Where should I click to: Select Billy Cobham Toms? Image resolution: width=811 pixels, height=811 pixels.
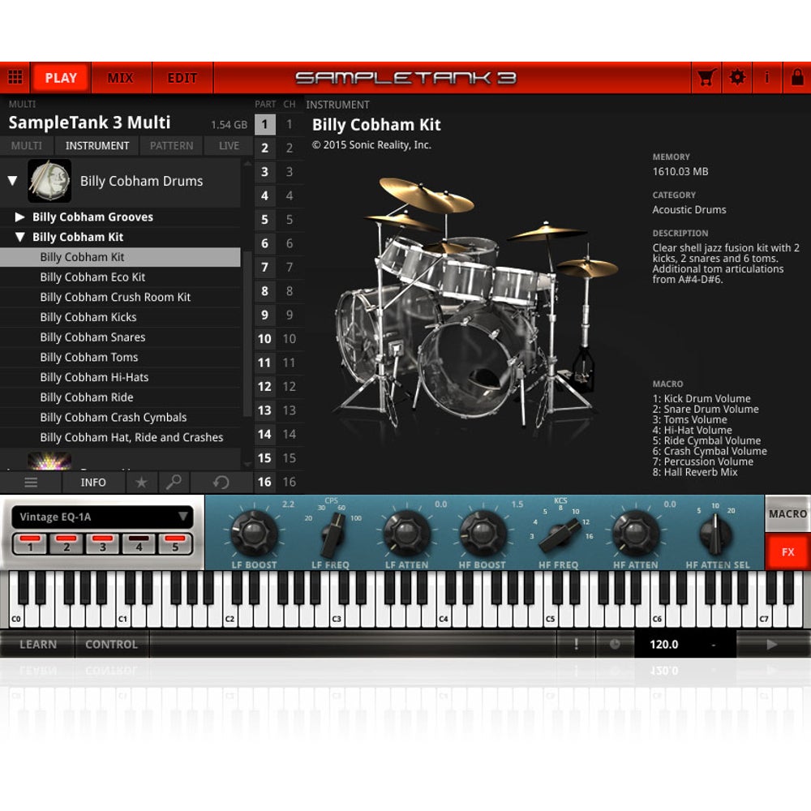point(120,357)
